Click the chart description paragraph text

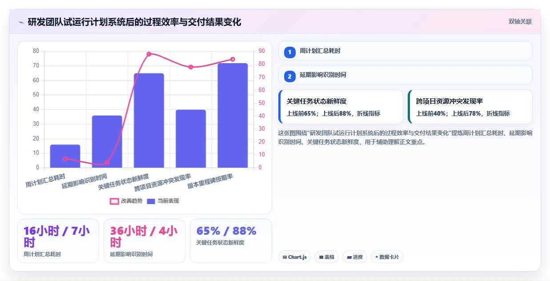tap(405, 137)
